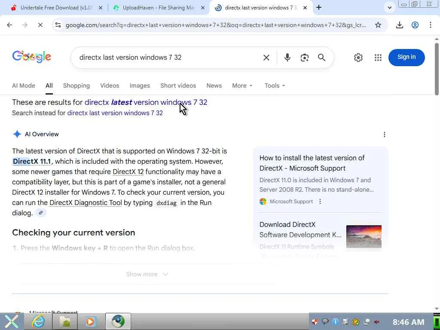
Task: Open site information icon in address bar
Action: [x=58, y=25]
